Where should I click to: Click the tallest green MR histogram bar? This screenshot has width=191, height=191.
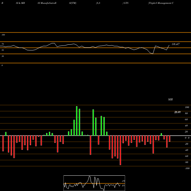[x=77, y=121]
